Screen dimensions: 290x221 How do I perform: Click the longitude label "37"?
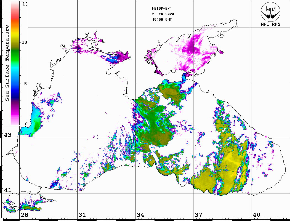[x=198, y=215]
